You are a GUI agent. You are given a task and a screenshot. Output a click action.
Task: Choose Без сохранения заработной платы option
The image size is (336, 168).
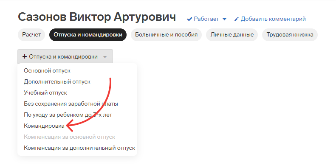coord(71,104)
